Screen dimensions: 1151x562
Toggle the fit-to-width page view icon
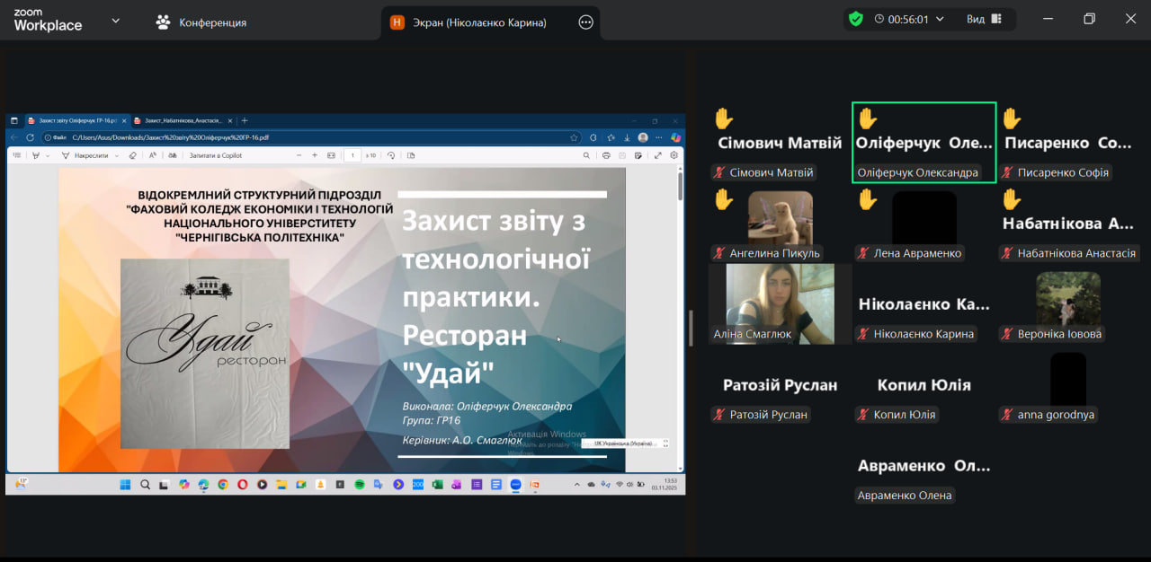[331, 155]
